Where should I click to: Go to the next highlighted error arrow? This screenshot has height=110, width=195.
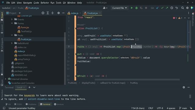click(189, 18)
